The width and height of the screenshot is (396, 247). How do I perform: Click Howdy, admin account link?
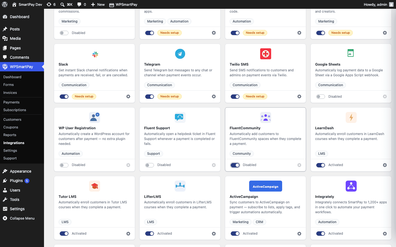[378, 4]
